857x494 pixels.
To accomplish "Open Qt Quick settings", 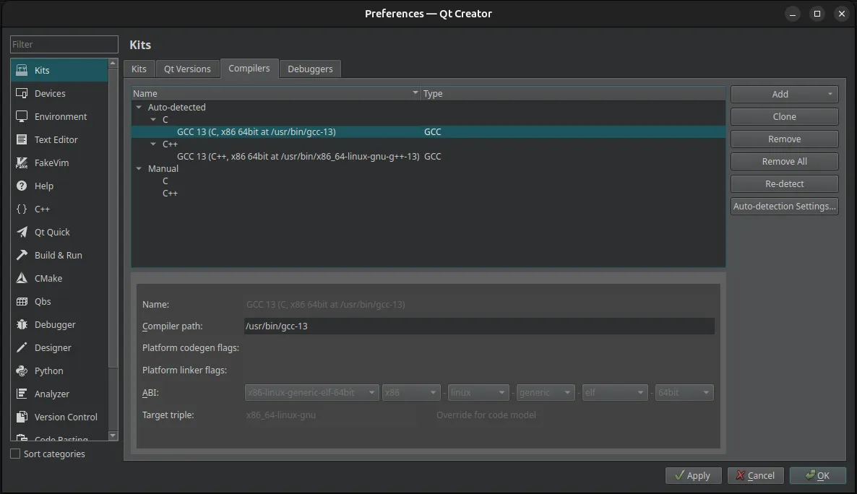I will pos(51,232).
